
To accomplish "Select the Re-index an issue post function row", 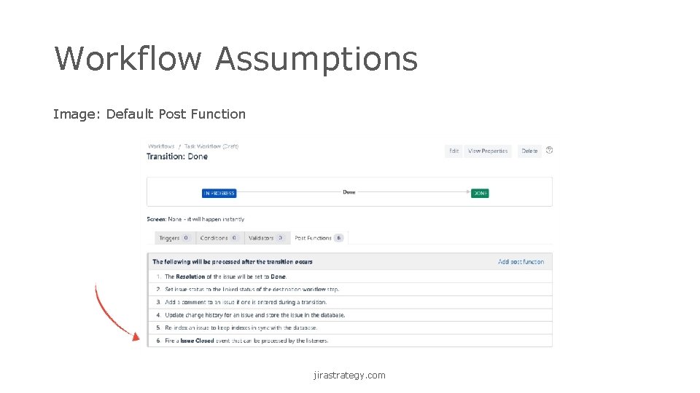I will pyautogui.click(x=241, y=327).
